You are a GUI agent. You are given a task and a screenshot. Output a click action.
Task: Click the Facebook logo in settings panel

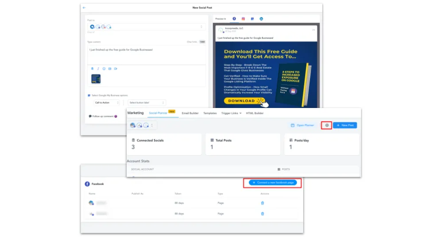point(87,184)
